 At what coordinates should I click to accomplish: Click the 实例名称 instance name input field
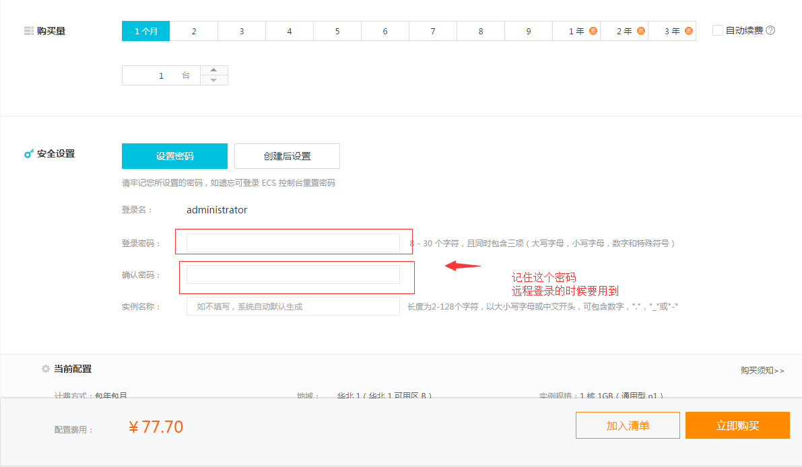pyautogui.click(x=293, y=306)
